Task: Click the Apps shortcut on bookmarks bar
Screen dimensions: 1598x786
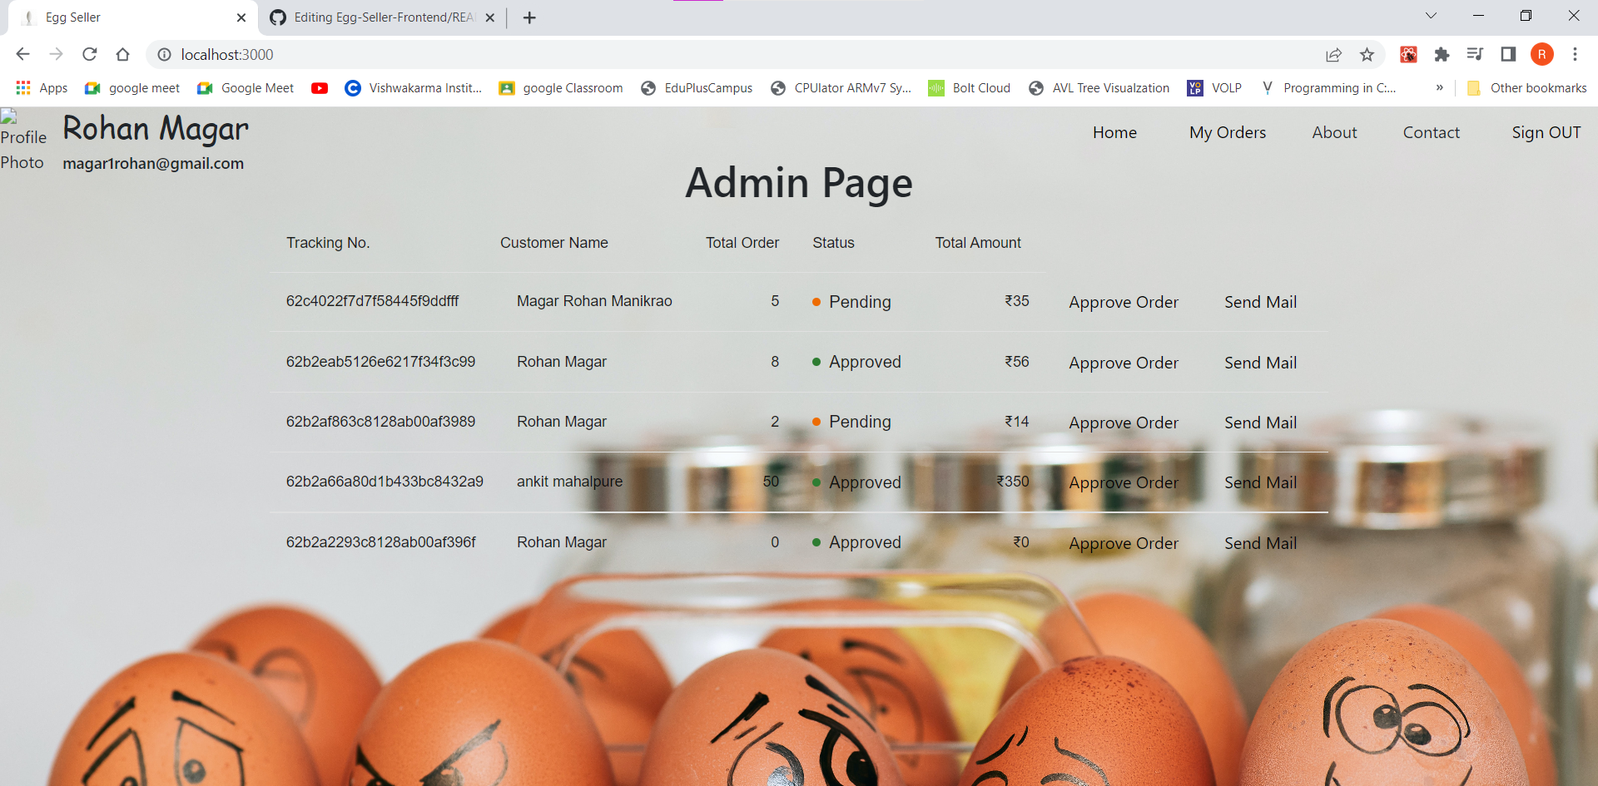Action: [x=42, y=87]
